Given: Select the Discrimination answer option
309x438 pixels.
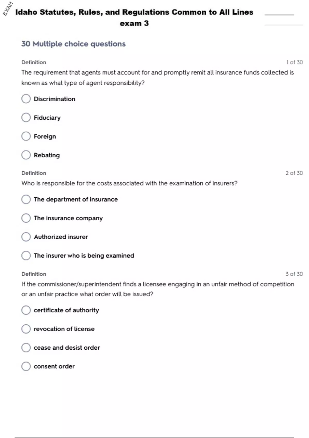Looking at the screenshot, I should [26, 99].
